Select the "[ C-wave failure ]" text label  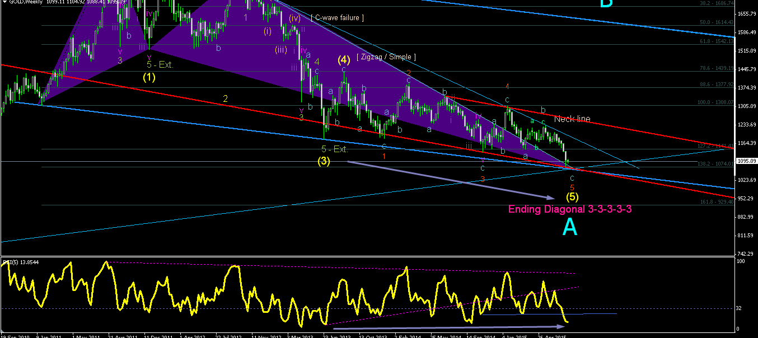click(x=338, y=18)
